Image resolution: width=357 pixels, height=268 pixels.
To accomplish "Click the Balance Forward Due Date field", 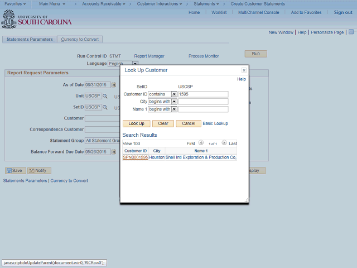I will pos(98,152).
